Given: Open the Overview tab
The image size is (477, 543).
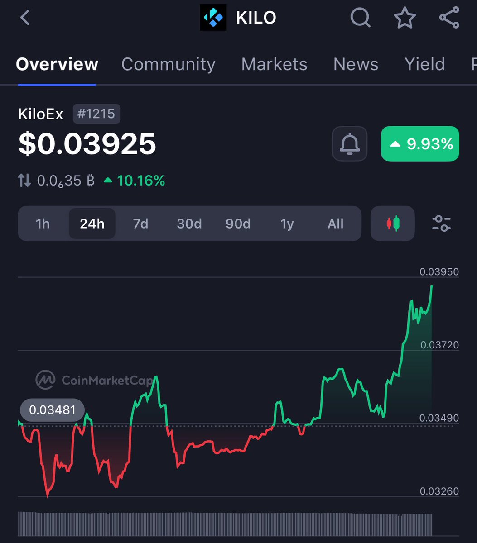Looking at the screenshot, I should [x=57, y=64].
